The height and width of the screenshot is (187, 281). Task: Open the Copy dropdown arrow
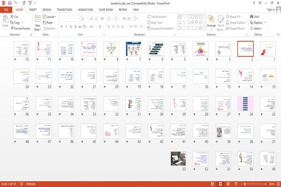coord(22,22)
